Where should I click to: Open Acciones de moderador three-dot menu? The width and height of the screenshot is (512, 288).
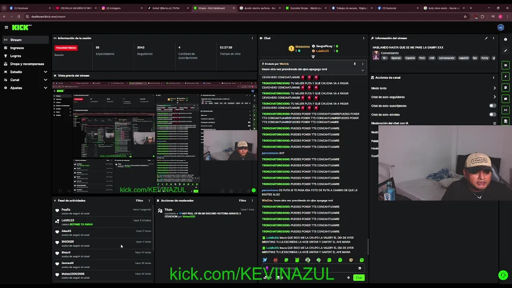[252, 200]
